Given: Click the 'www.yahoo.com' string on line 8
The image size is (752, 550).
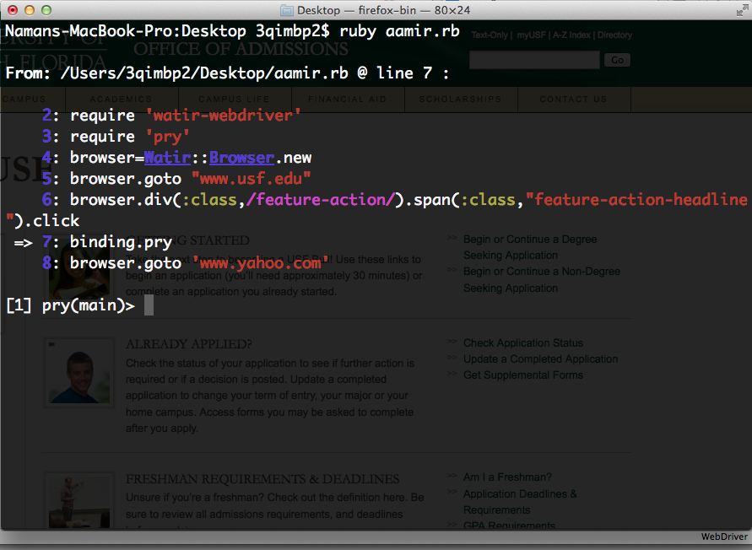Looking at the screenshot, I should 261,263.
